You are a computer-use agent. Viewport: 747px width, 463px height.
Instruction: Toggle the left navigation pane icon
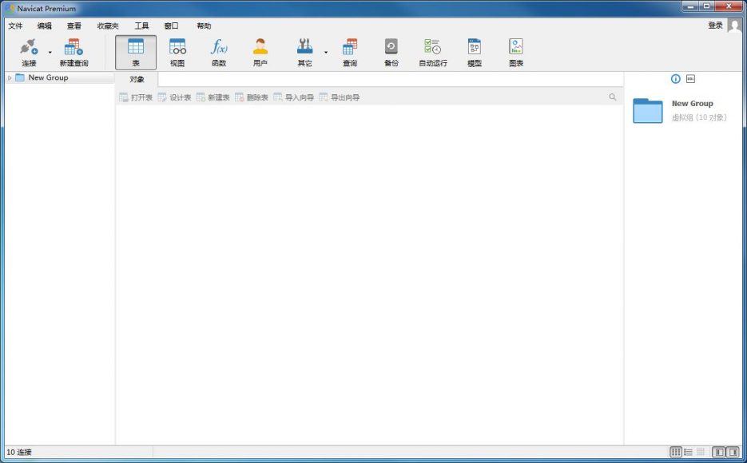[719, 452]
